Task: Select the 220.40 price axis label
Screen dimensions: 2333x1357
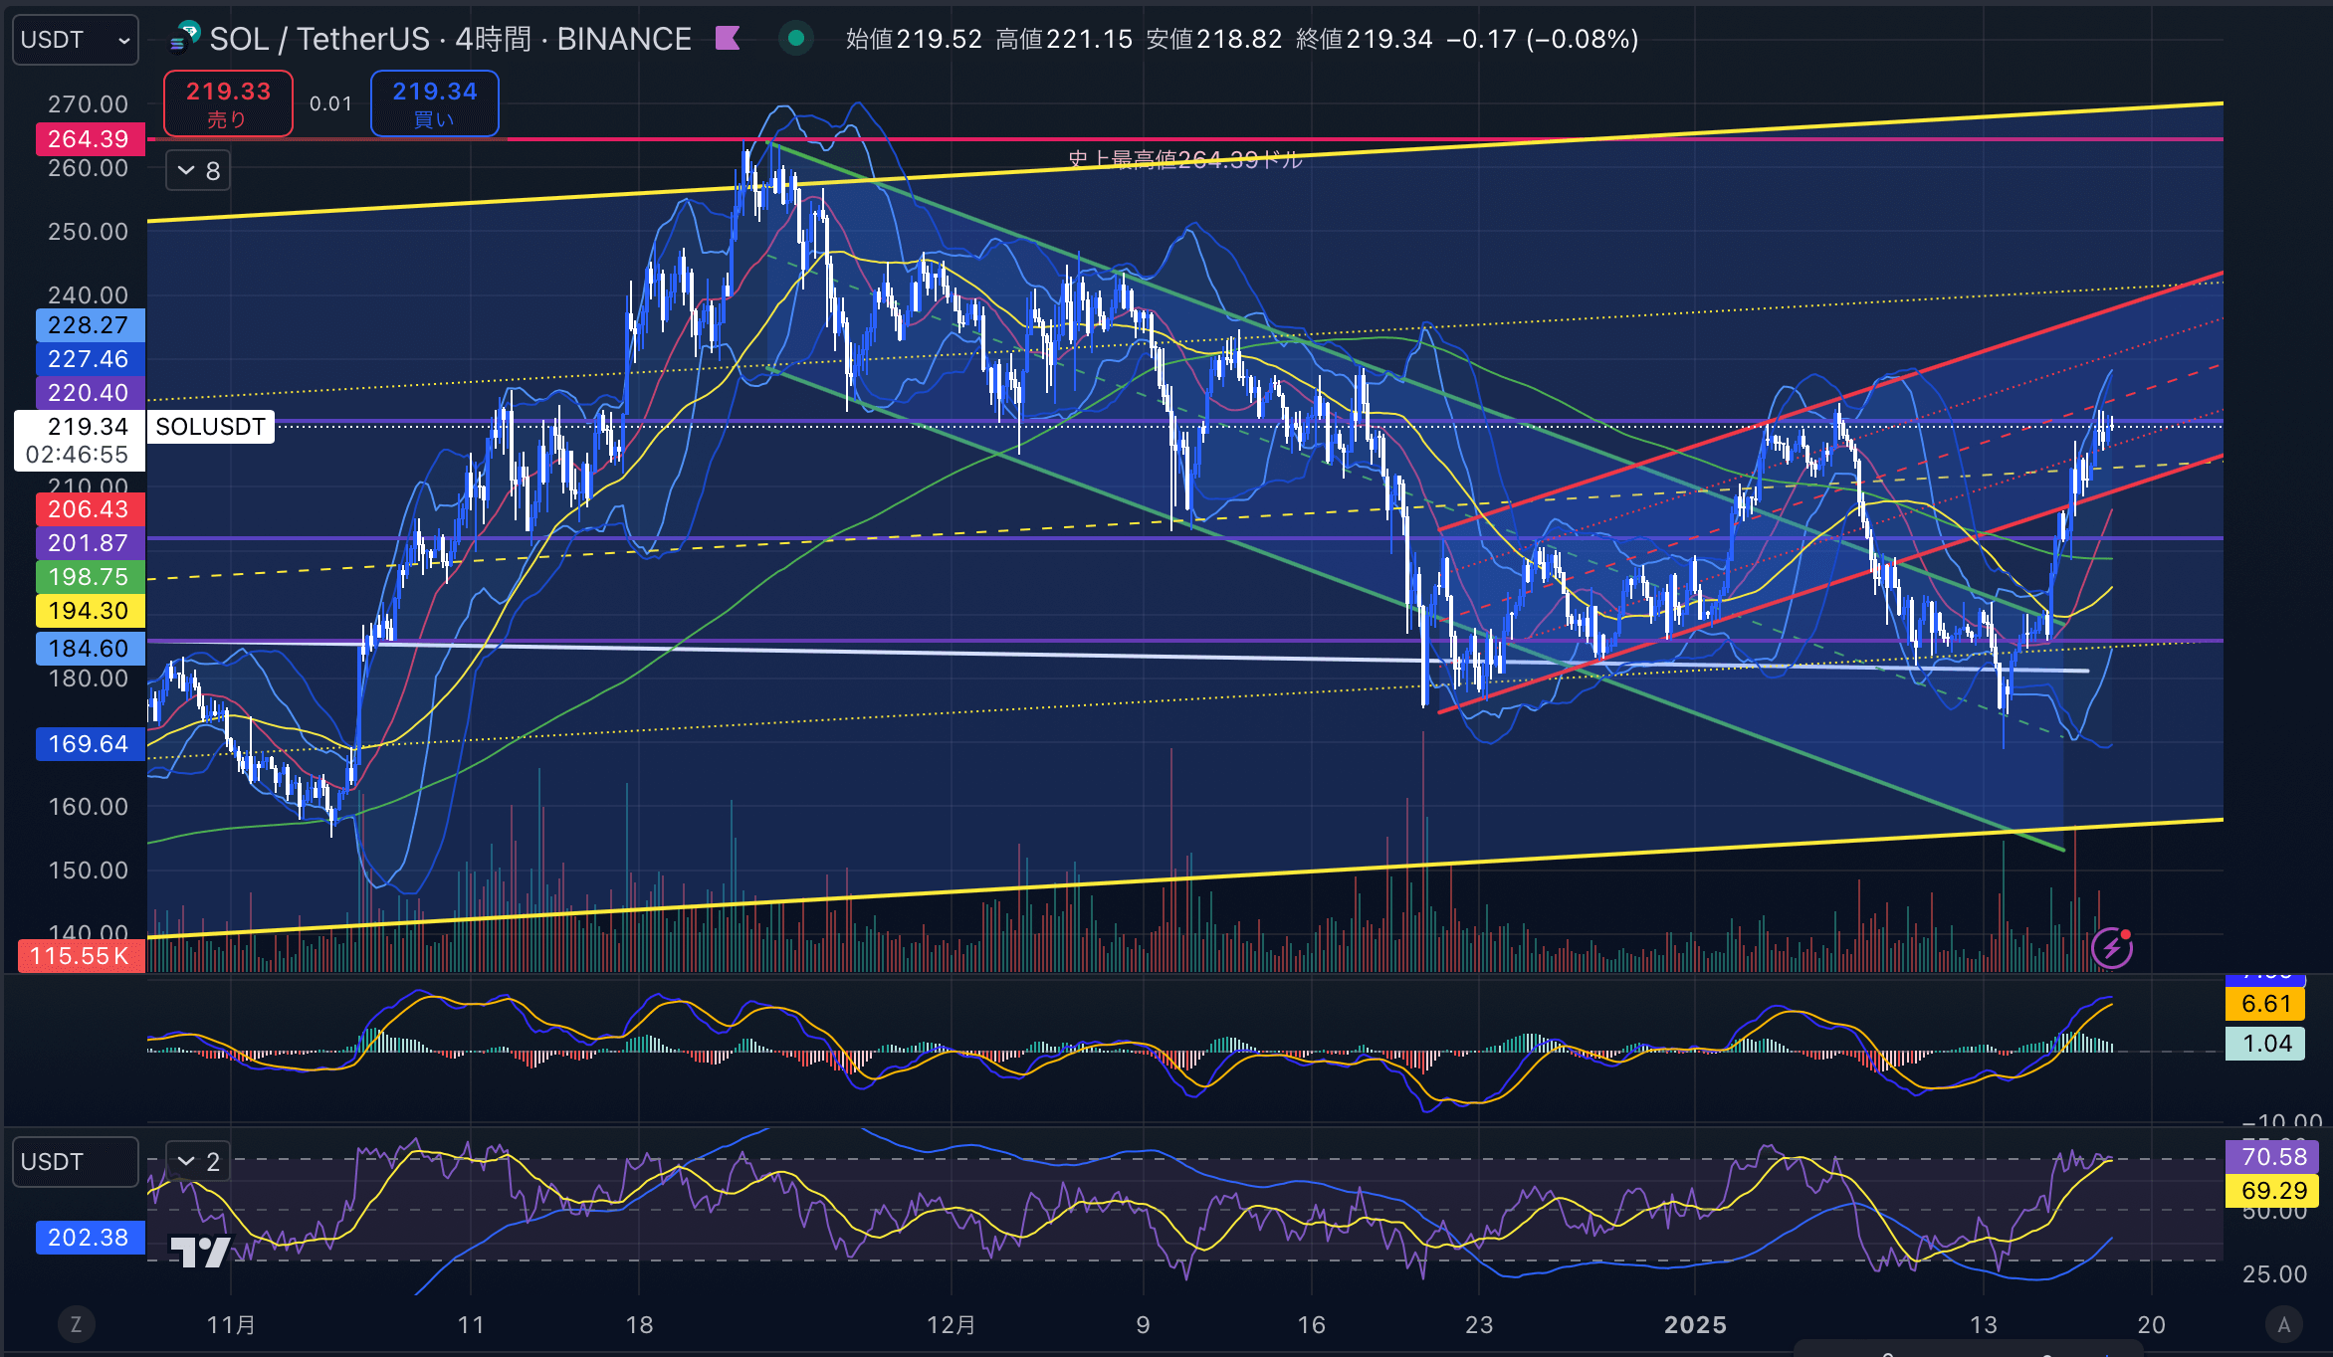Action: point(90,393)
